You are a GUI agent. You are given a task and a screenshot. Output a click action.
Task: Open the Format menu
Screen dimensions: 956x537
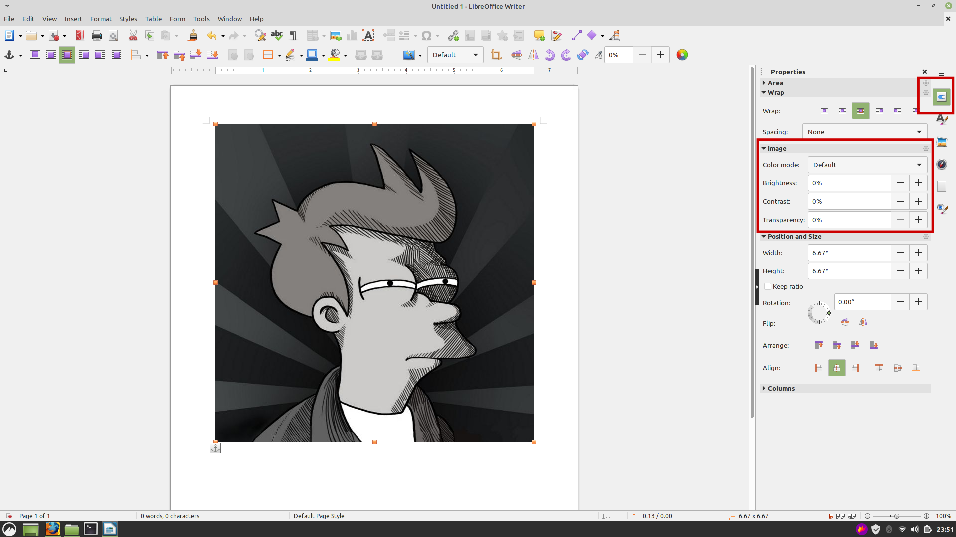[101, 19]
